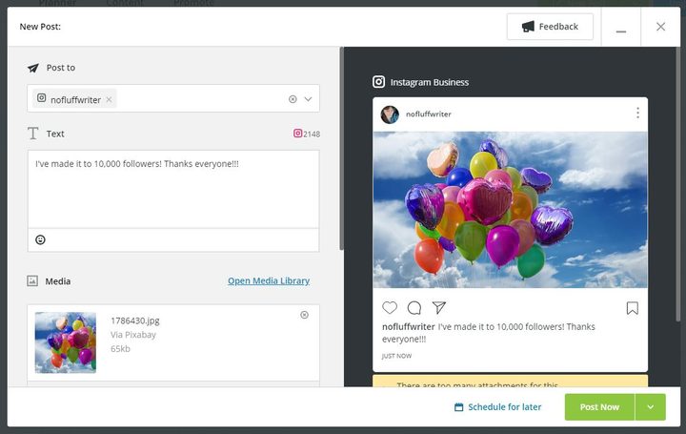Click the left panel vertical scrollbar
686x434 pixels.
click(341, 149)
